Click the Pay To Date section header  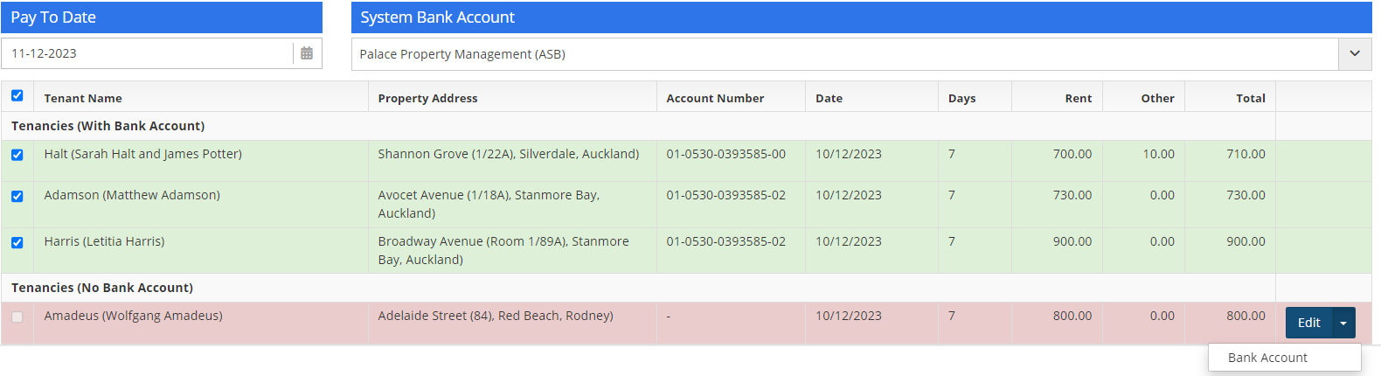pos(162,17)
